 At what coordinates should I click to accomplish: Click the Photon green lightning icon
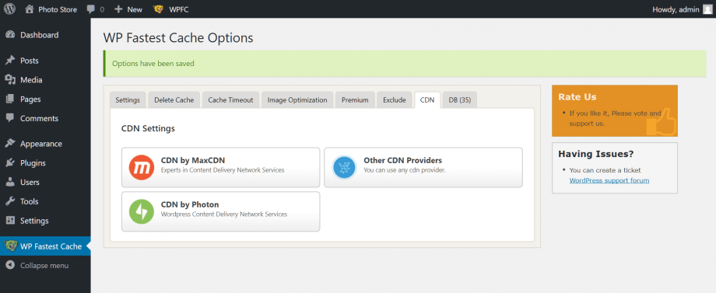(142, 211)
